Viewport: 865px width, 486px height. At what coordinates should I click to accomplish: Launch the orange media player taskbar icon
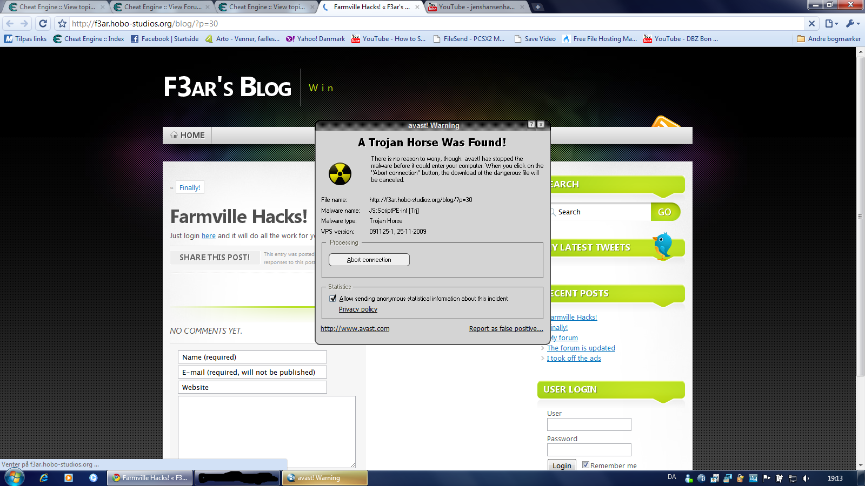(69, 478)
